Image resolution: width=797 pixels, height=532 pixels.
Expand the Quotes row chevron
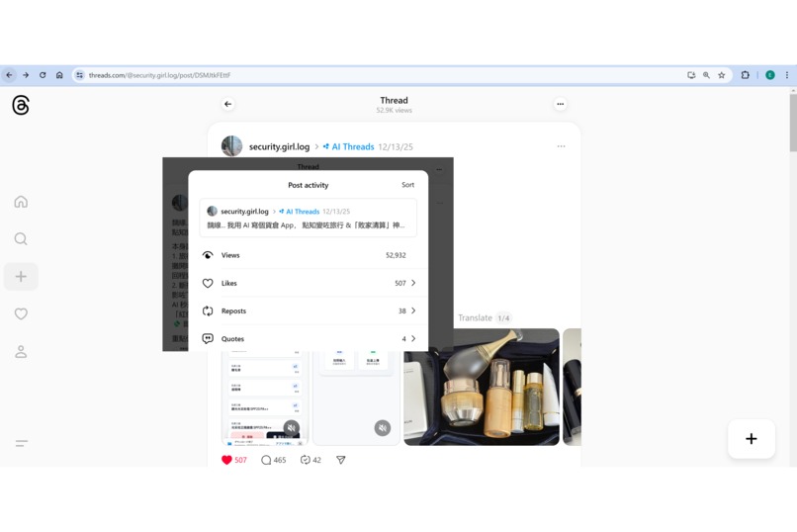[413, 338]
